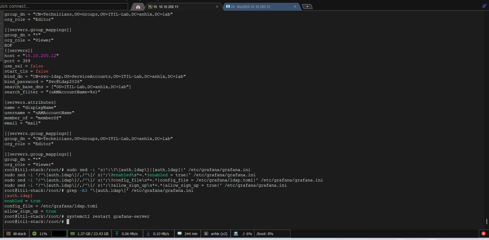The image size is (489, 240).
Task: Click the uptime 244 min monitor icon
Action: click(x=180, y=234)
